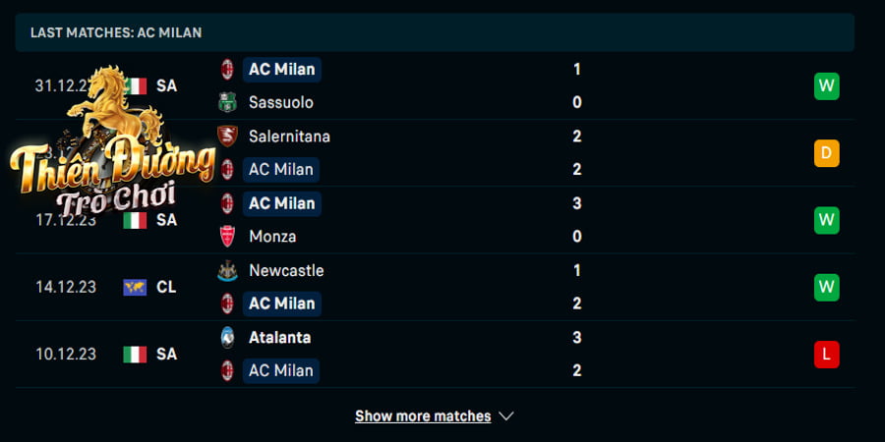This screenshot has width=885, height=442.
Task: Click the Monza club crest icon
Action: pos(227,236)
